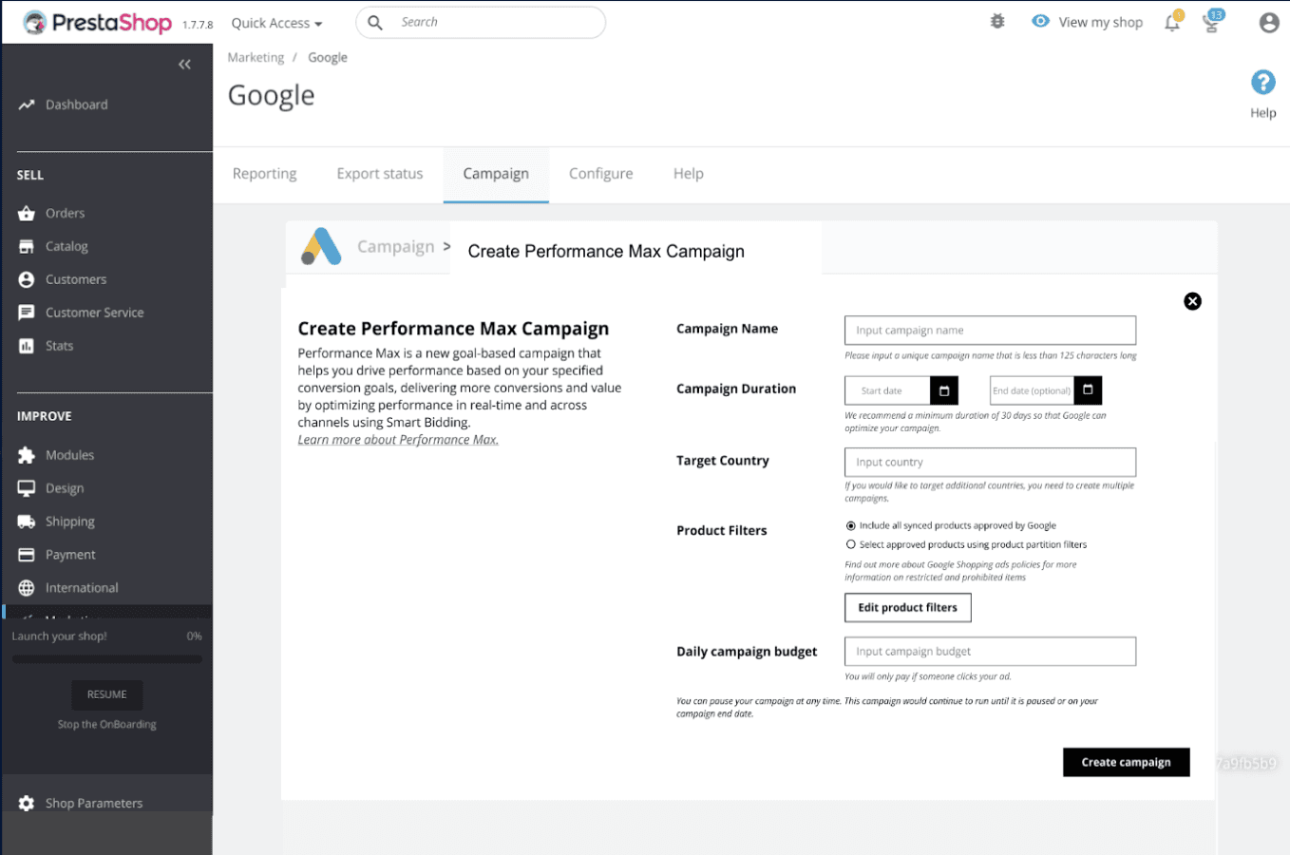Viewport: 1290px width, 855px height.
Task: Open Customer Service chat icon
Action: coord(27,313)
